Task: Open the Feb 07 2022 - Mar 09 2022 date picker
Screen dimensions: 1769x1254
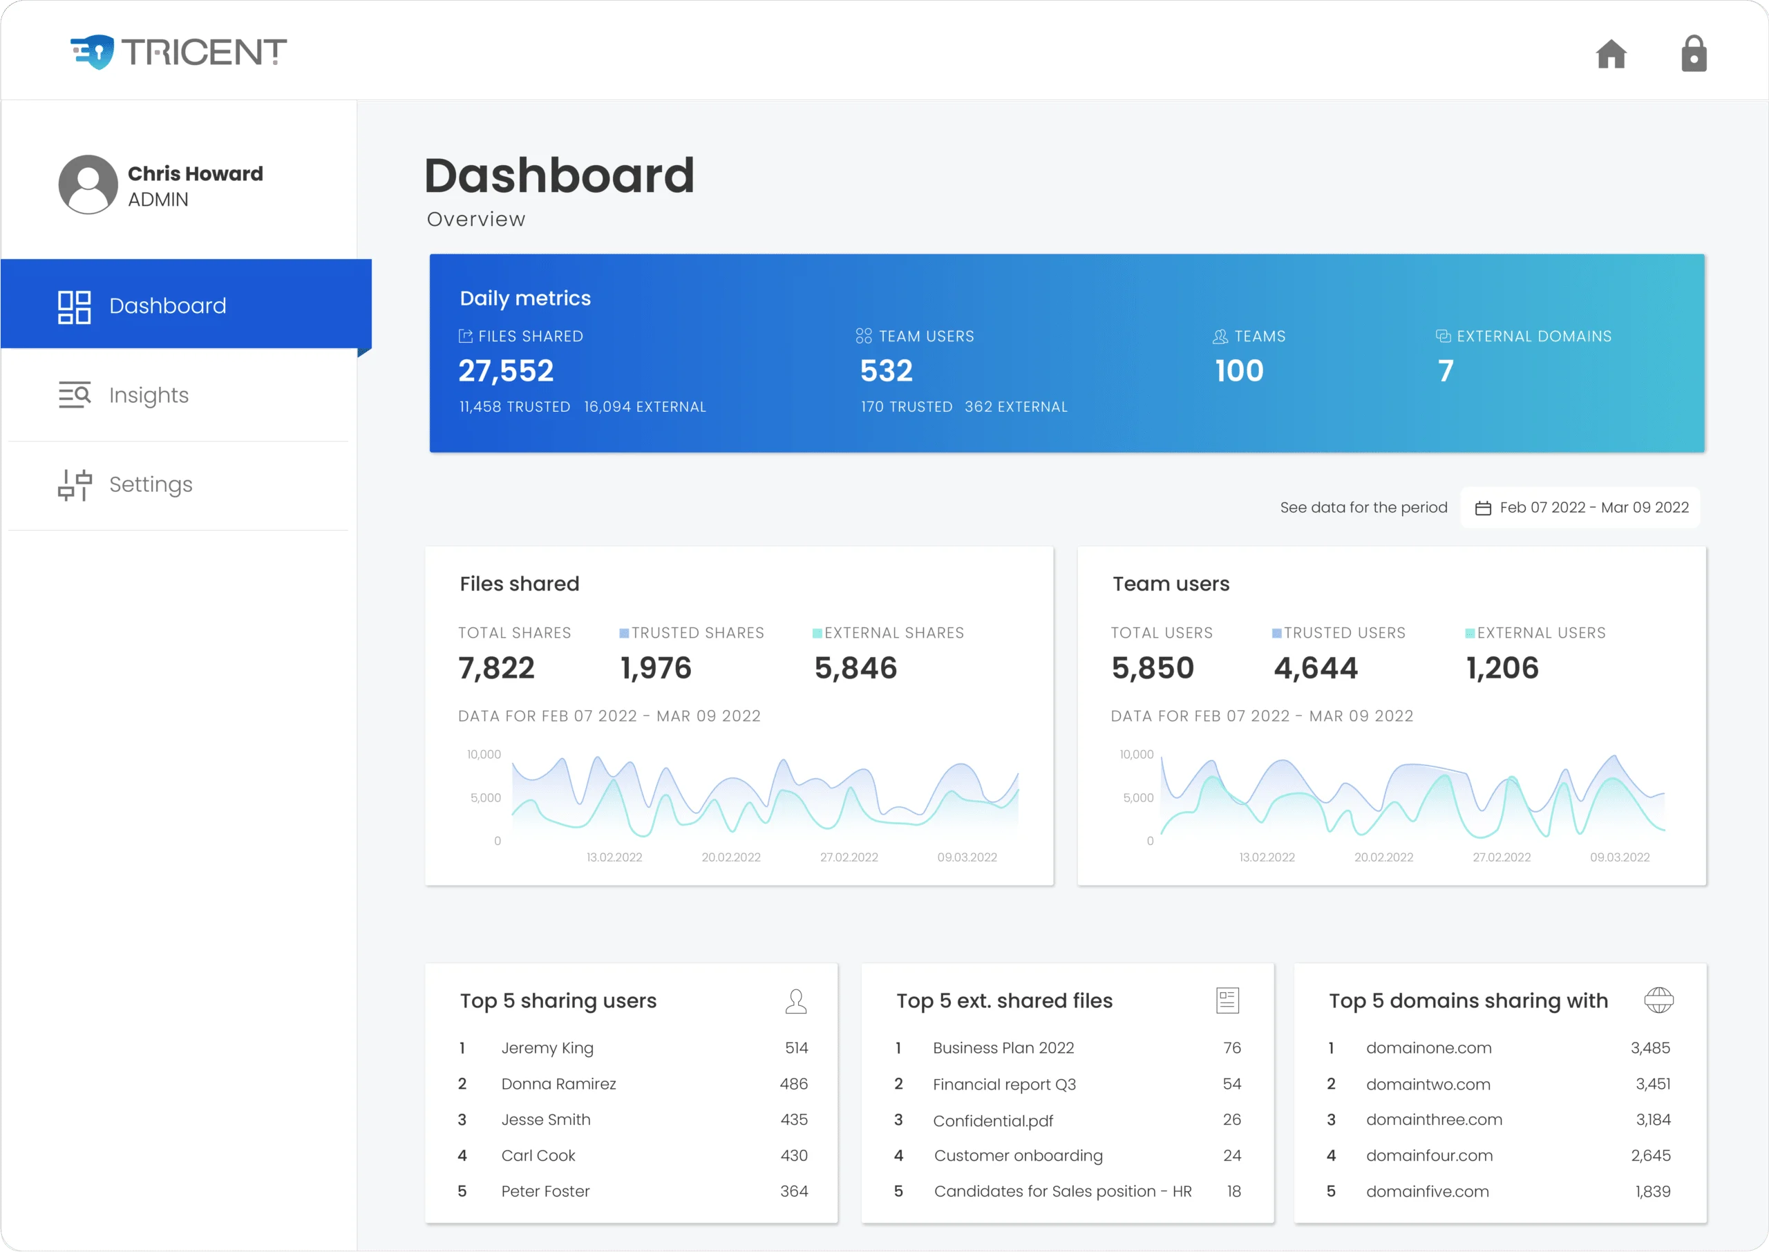Action: [1580, 508]
